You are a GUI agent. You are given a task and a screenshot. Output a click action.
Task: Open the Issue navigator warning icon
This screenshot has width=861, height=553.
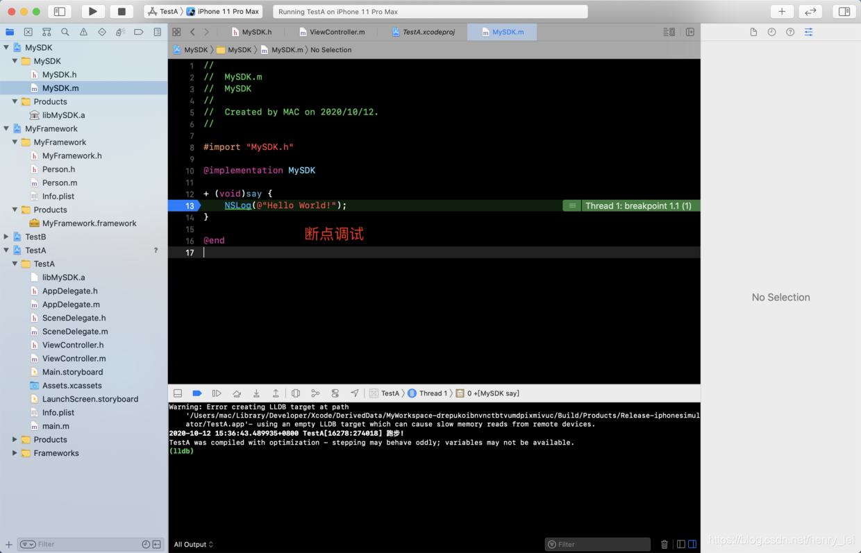pos(83,32)
